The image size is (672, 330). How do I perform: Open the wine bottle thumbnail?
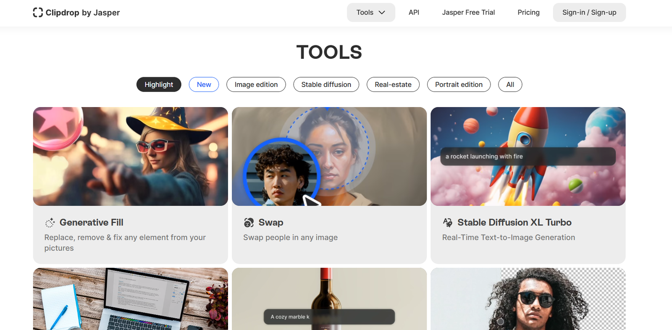[329, 299]
